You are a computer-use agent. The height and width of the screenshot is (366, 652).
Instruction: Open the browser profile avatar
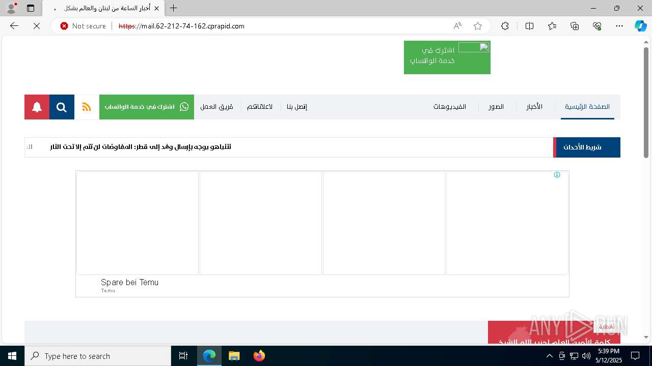coord(11,8)
